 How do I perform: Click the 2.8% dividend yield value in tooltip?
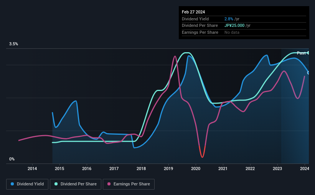229,19
